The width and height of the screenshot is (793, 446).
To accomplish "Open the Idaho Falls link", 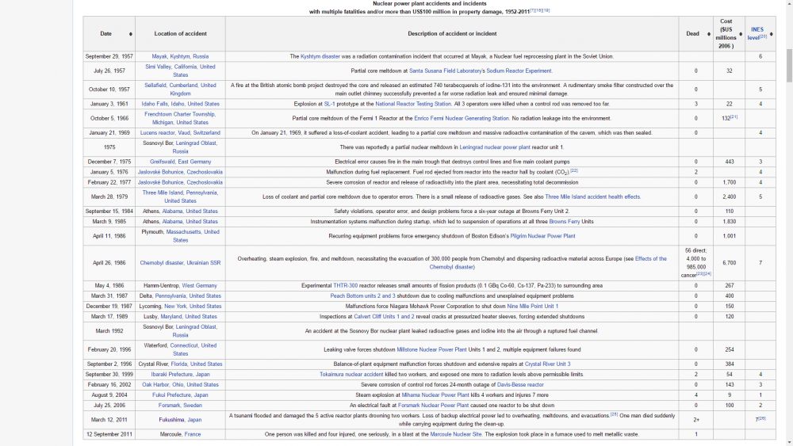I will (x=155, y=104).
